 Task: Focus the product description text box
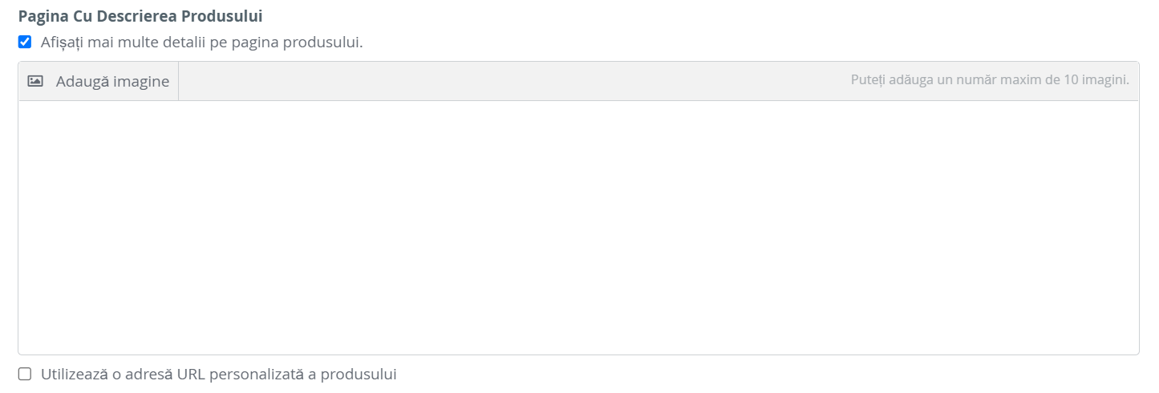point(578,227)
